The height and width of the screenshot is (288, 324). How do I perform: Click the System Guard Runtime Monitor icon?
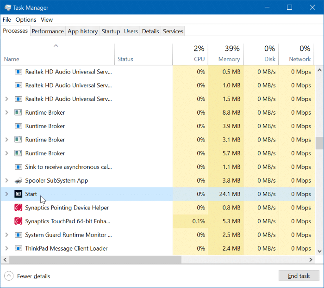(18, 235)
